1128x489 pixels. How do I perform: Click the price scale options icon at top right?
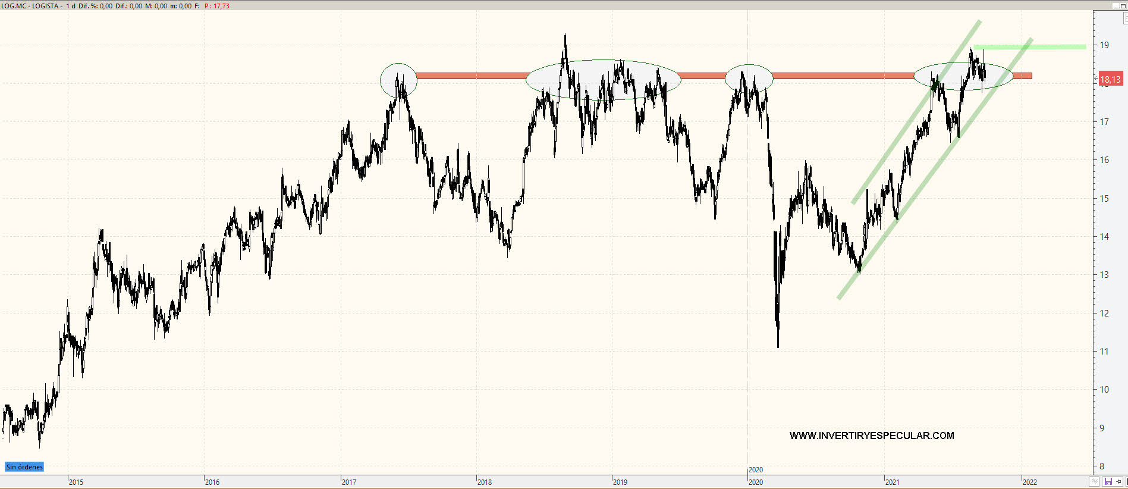click(1125, 18)
